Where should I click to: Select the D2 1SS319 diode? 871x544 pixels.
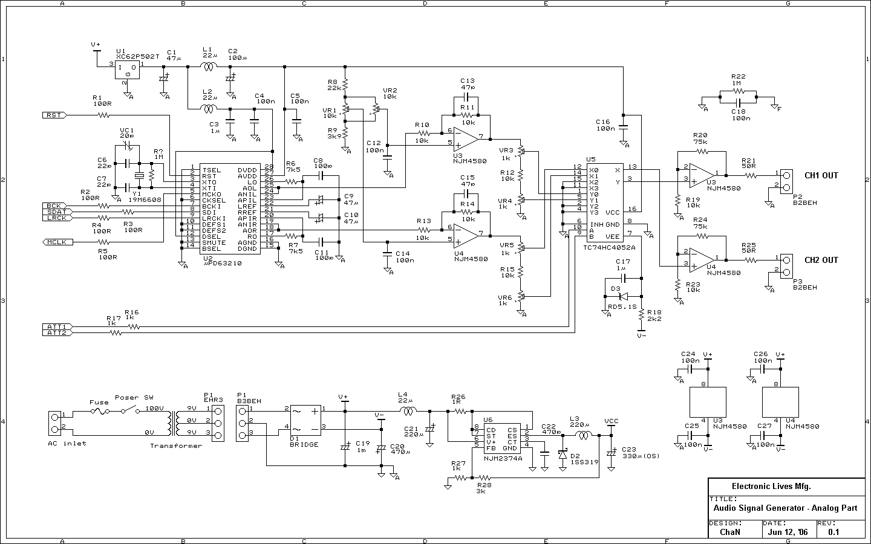pos(563,453)
